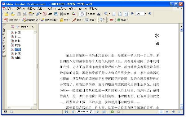186x117 pixels.
Task: Select bookmark 乾卷
Action: [18, 45]
